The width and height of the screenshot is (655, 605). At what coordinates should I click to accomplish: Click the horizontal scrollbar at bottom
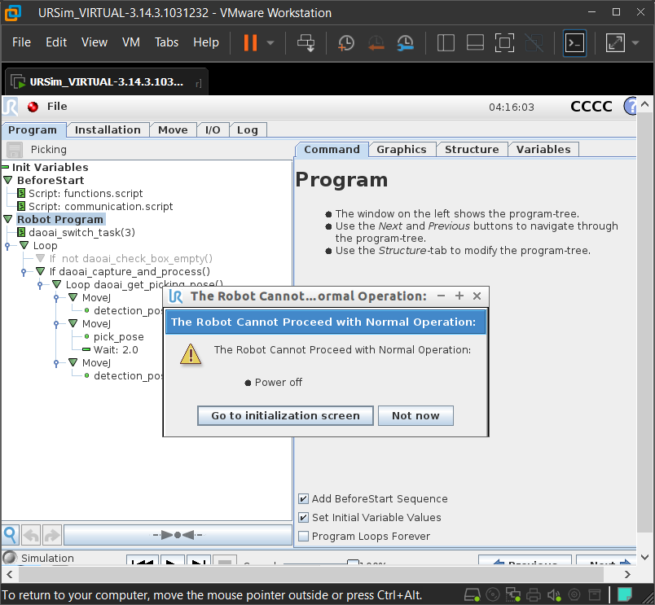click(x=311, y=575)
